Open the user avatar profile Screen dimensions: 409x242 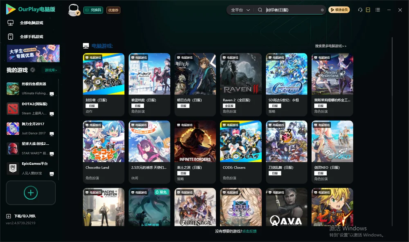point(74,10)
